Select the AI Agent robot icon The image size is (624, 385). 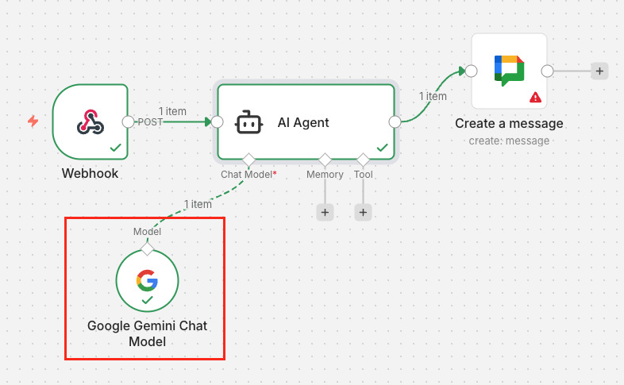(x=249, y=122)
